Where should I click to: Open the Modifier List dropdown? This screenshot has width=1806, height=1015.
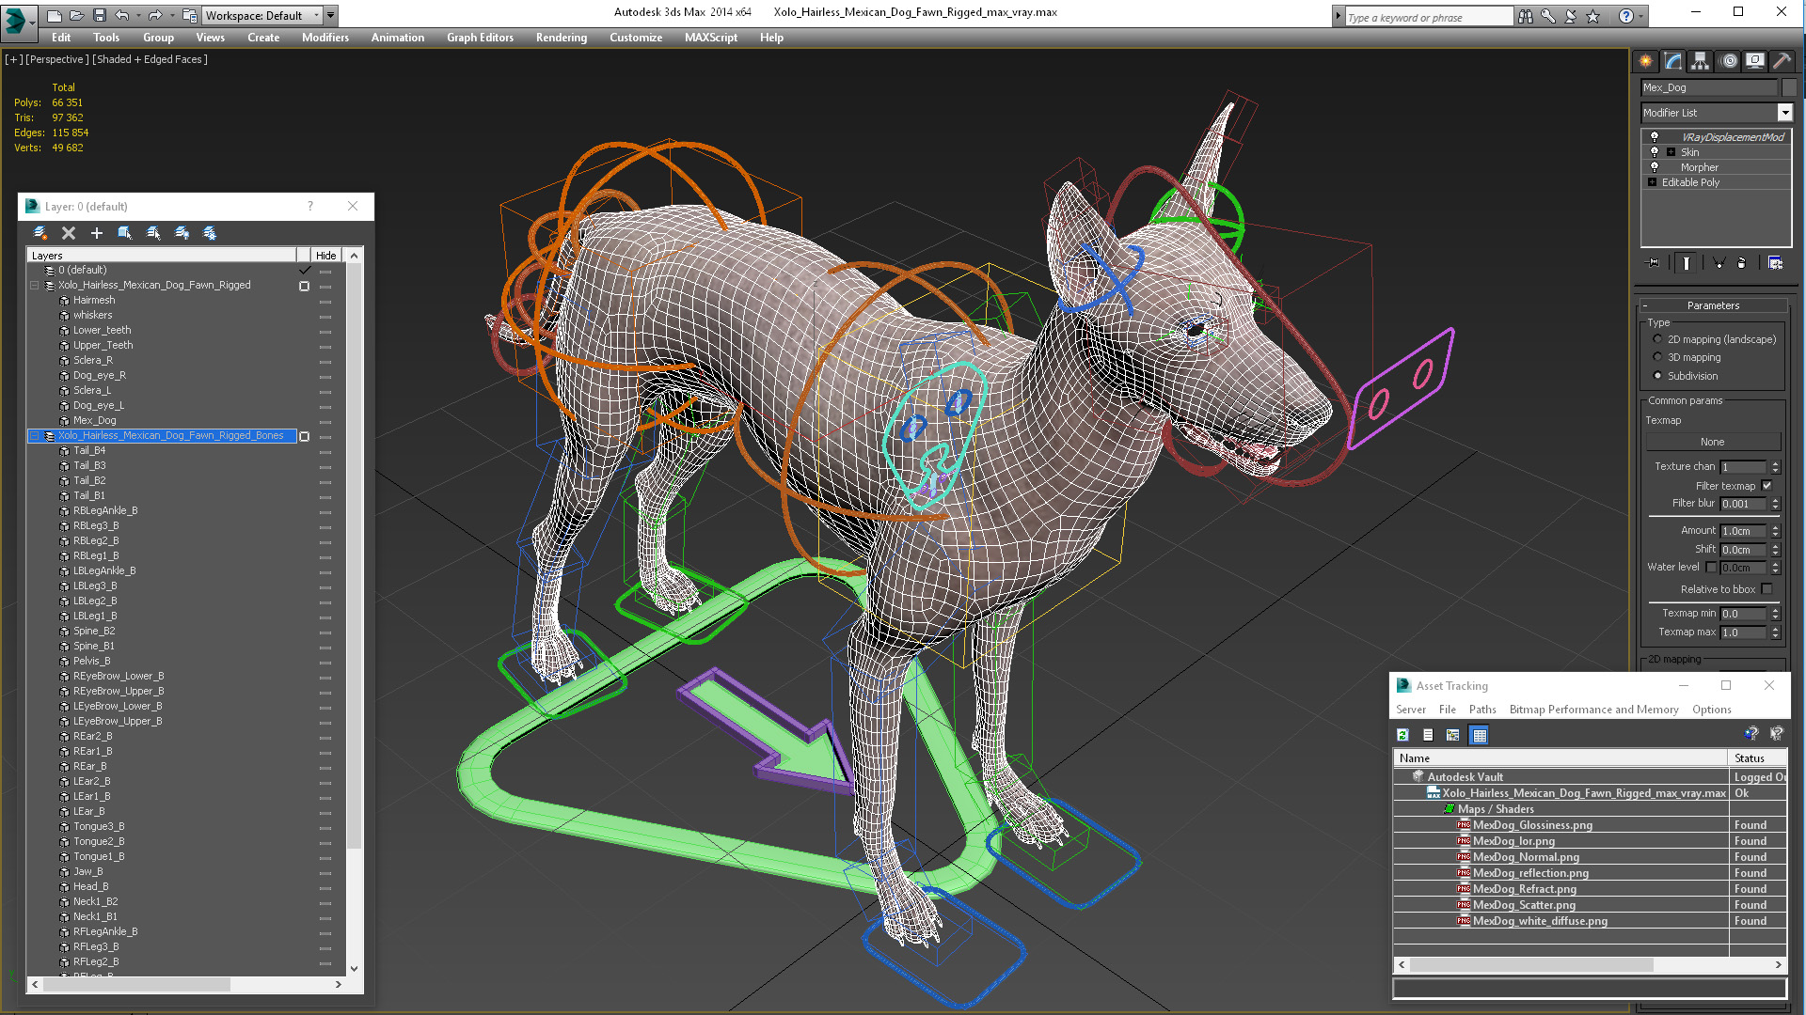click(x=1784, y=113)
